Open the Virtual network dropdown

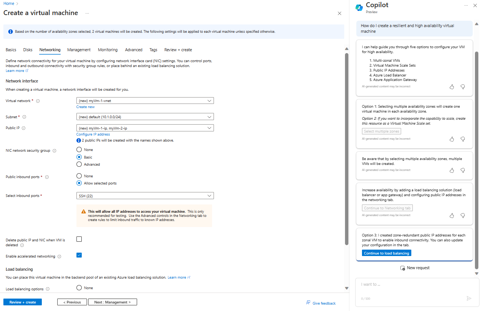145,101
